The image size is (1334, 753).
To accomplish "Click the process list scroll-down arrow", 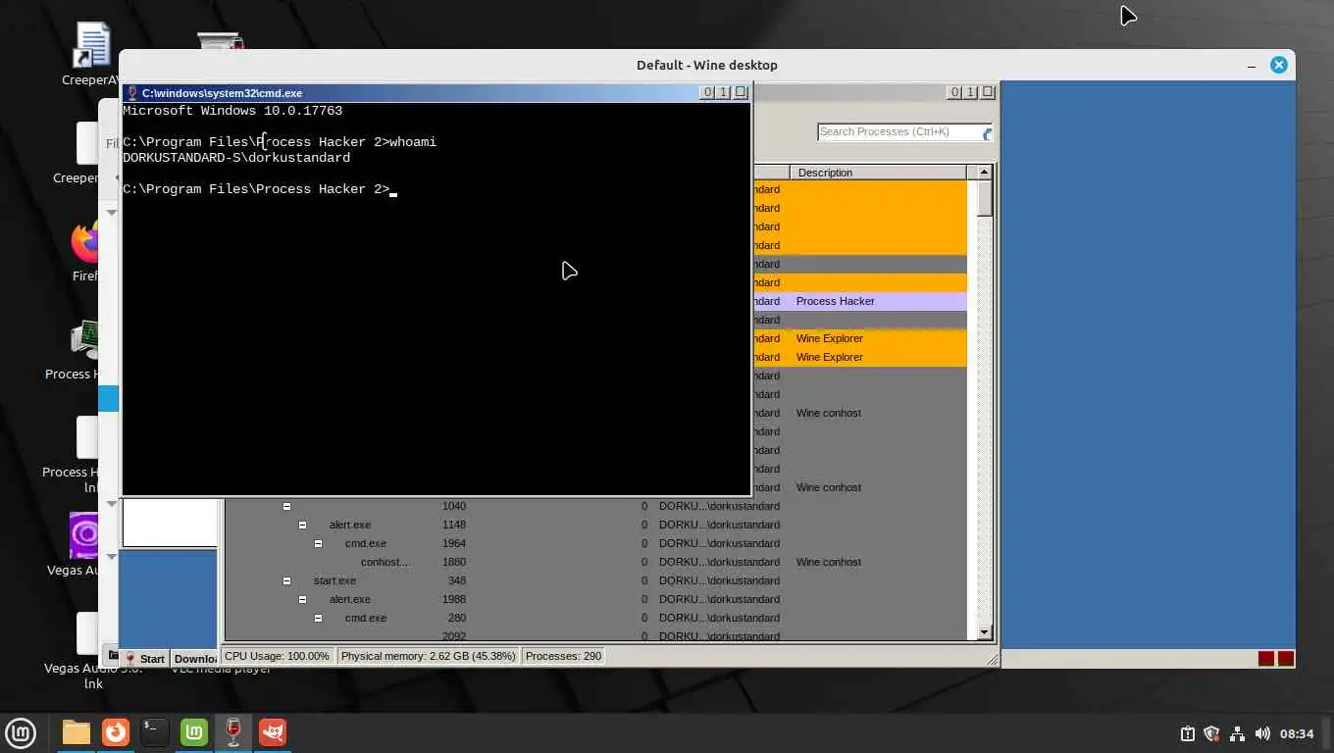I will point(984,633).
